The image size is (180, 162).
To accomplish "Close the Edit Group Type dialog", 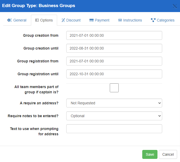I will pyautogui.click(x=174, y=6).
